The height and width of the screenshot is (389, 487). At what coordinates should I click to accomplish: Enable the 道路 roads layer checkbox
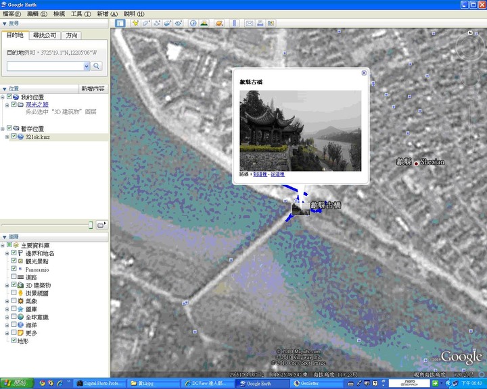(x=14, y=276)
